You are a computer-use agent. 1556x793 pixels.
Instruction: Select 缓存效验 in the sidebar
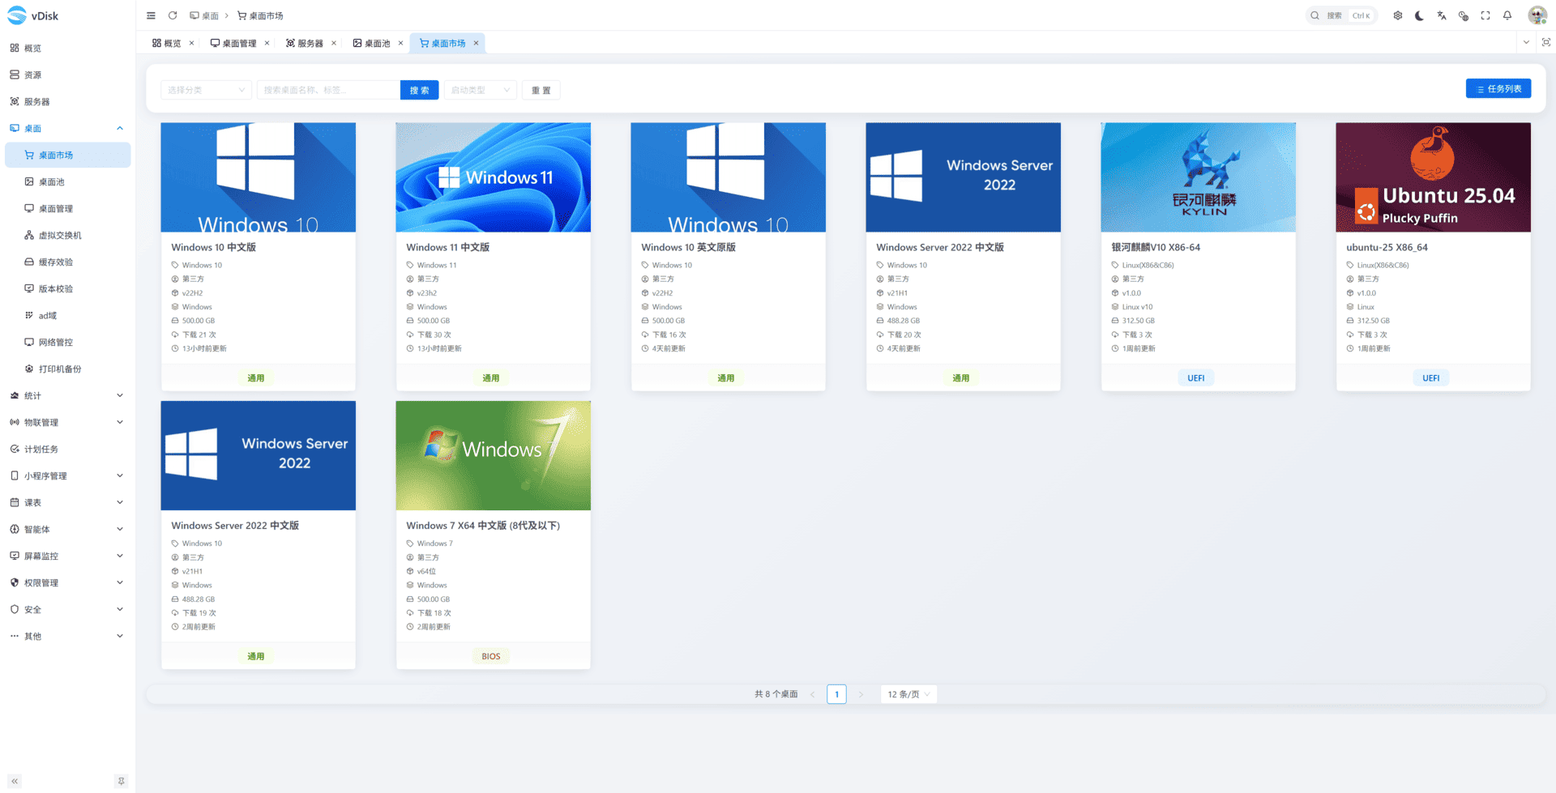pyautogui.click(x=67, y=262)
